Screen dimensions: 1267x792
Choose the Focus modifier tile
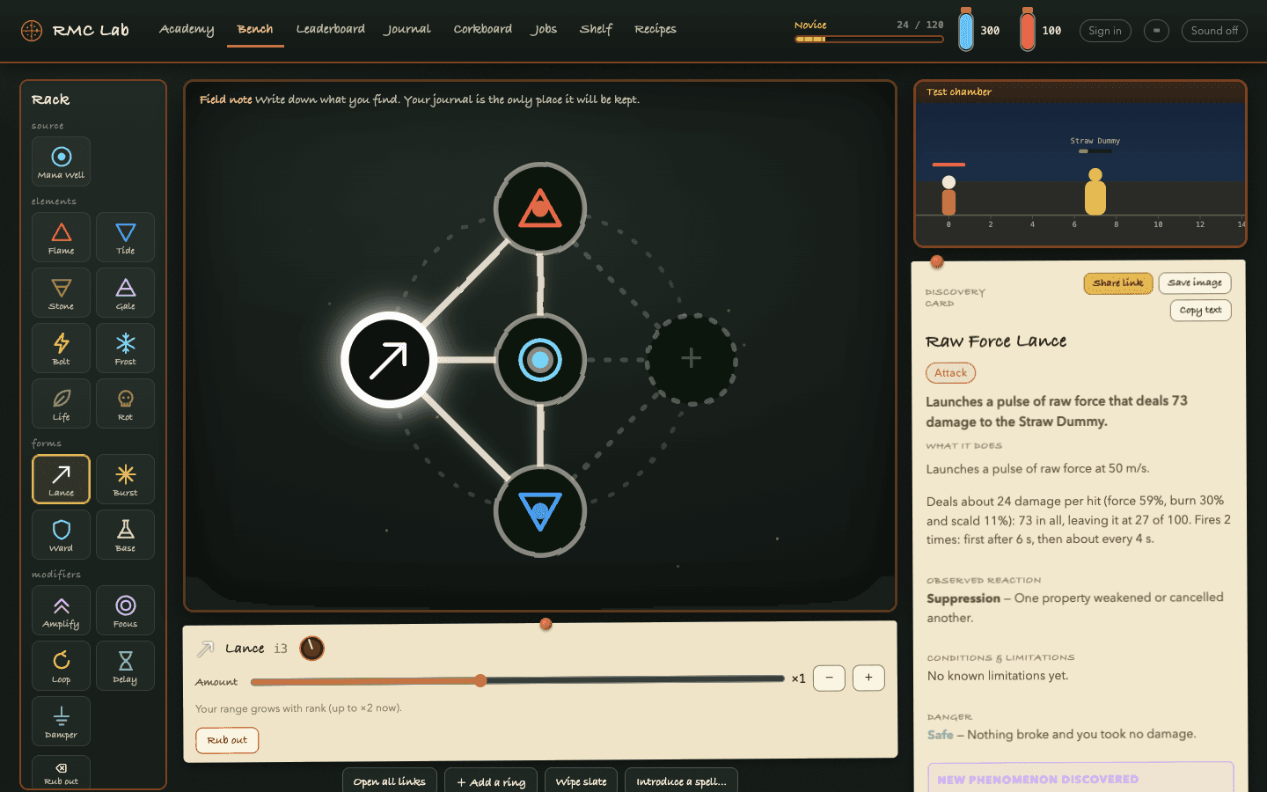tap(125, 610)
